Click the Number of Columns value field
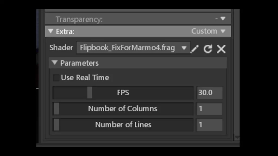 (209, 109)
